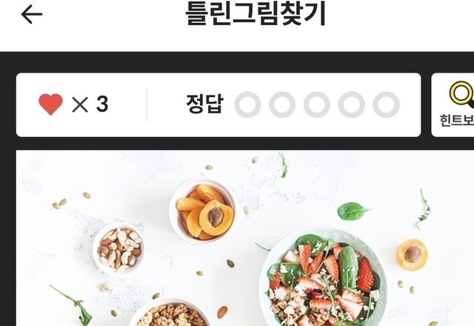The width and height of the screenshot is (474, 326).
Task: Click the second answer circle indicator
Action: coord(282,104)
